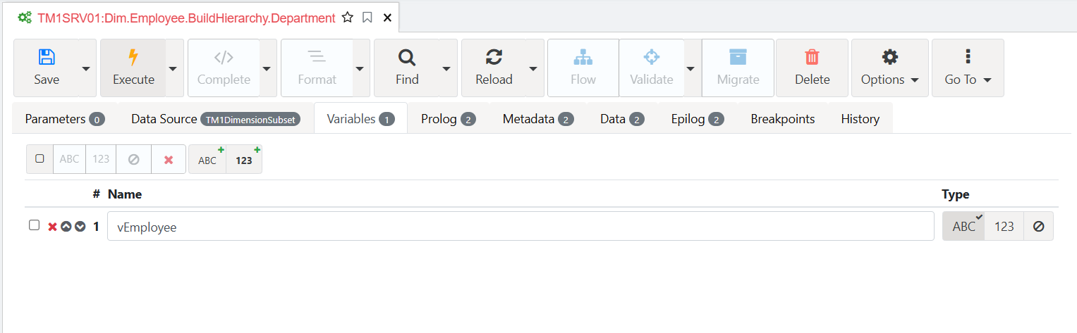Open the Find dropdown arrow

[447, 68]
